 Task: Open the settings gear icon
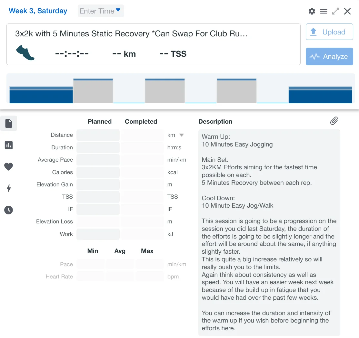tap(312, 11)
